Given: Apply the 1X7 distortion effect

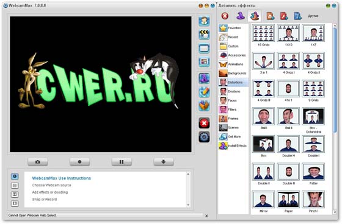Looking at the screenshot, I should (x=313, y=33).
